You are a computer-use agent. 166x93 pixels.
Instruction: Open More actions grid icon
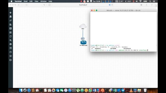(10, 32)
